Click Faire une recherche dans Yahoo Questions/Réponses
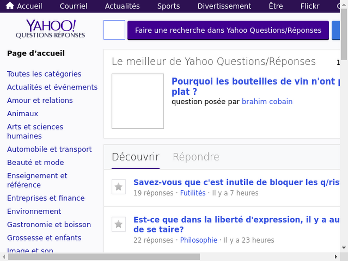Screen dimensions: 348x261 pos(228,30)
